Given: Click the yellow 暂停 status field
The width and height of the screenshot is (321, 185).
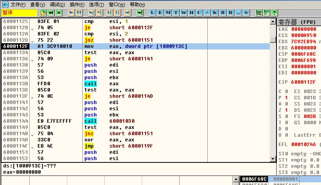Looking at the screenshot, I should (20, 13).
